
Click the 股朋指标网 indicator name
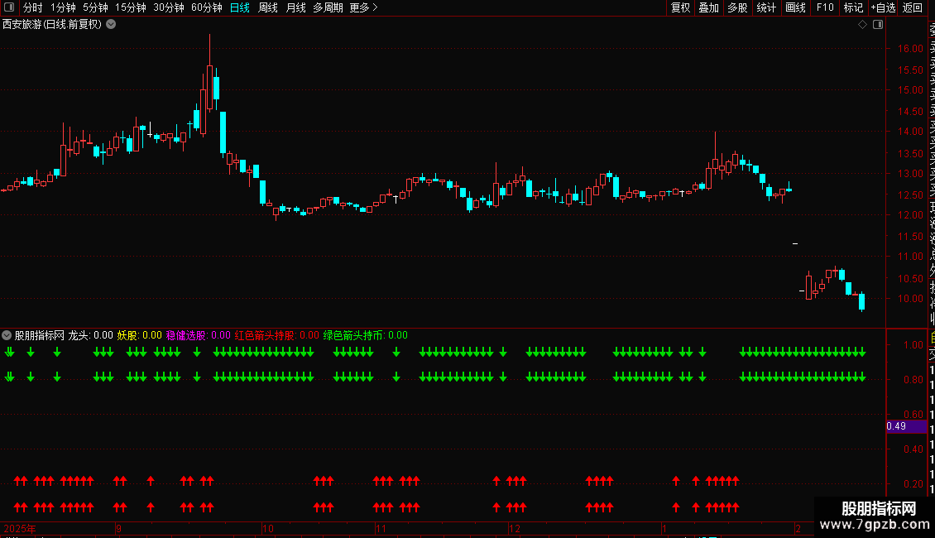pyautogui.click(x=40, y=335)
